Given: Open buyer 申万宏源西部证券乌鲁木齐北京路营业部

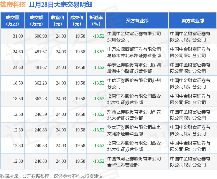Looking at the screenshot, I should pyautogui.click(x=134, y=52).
